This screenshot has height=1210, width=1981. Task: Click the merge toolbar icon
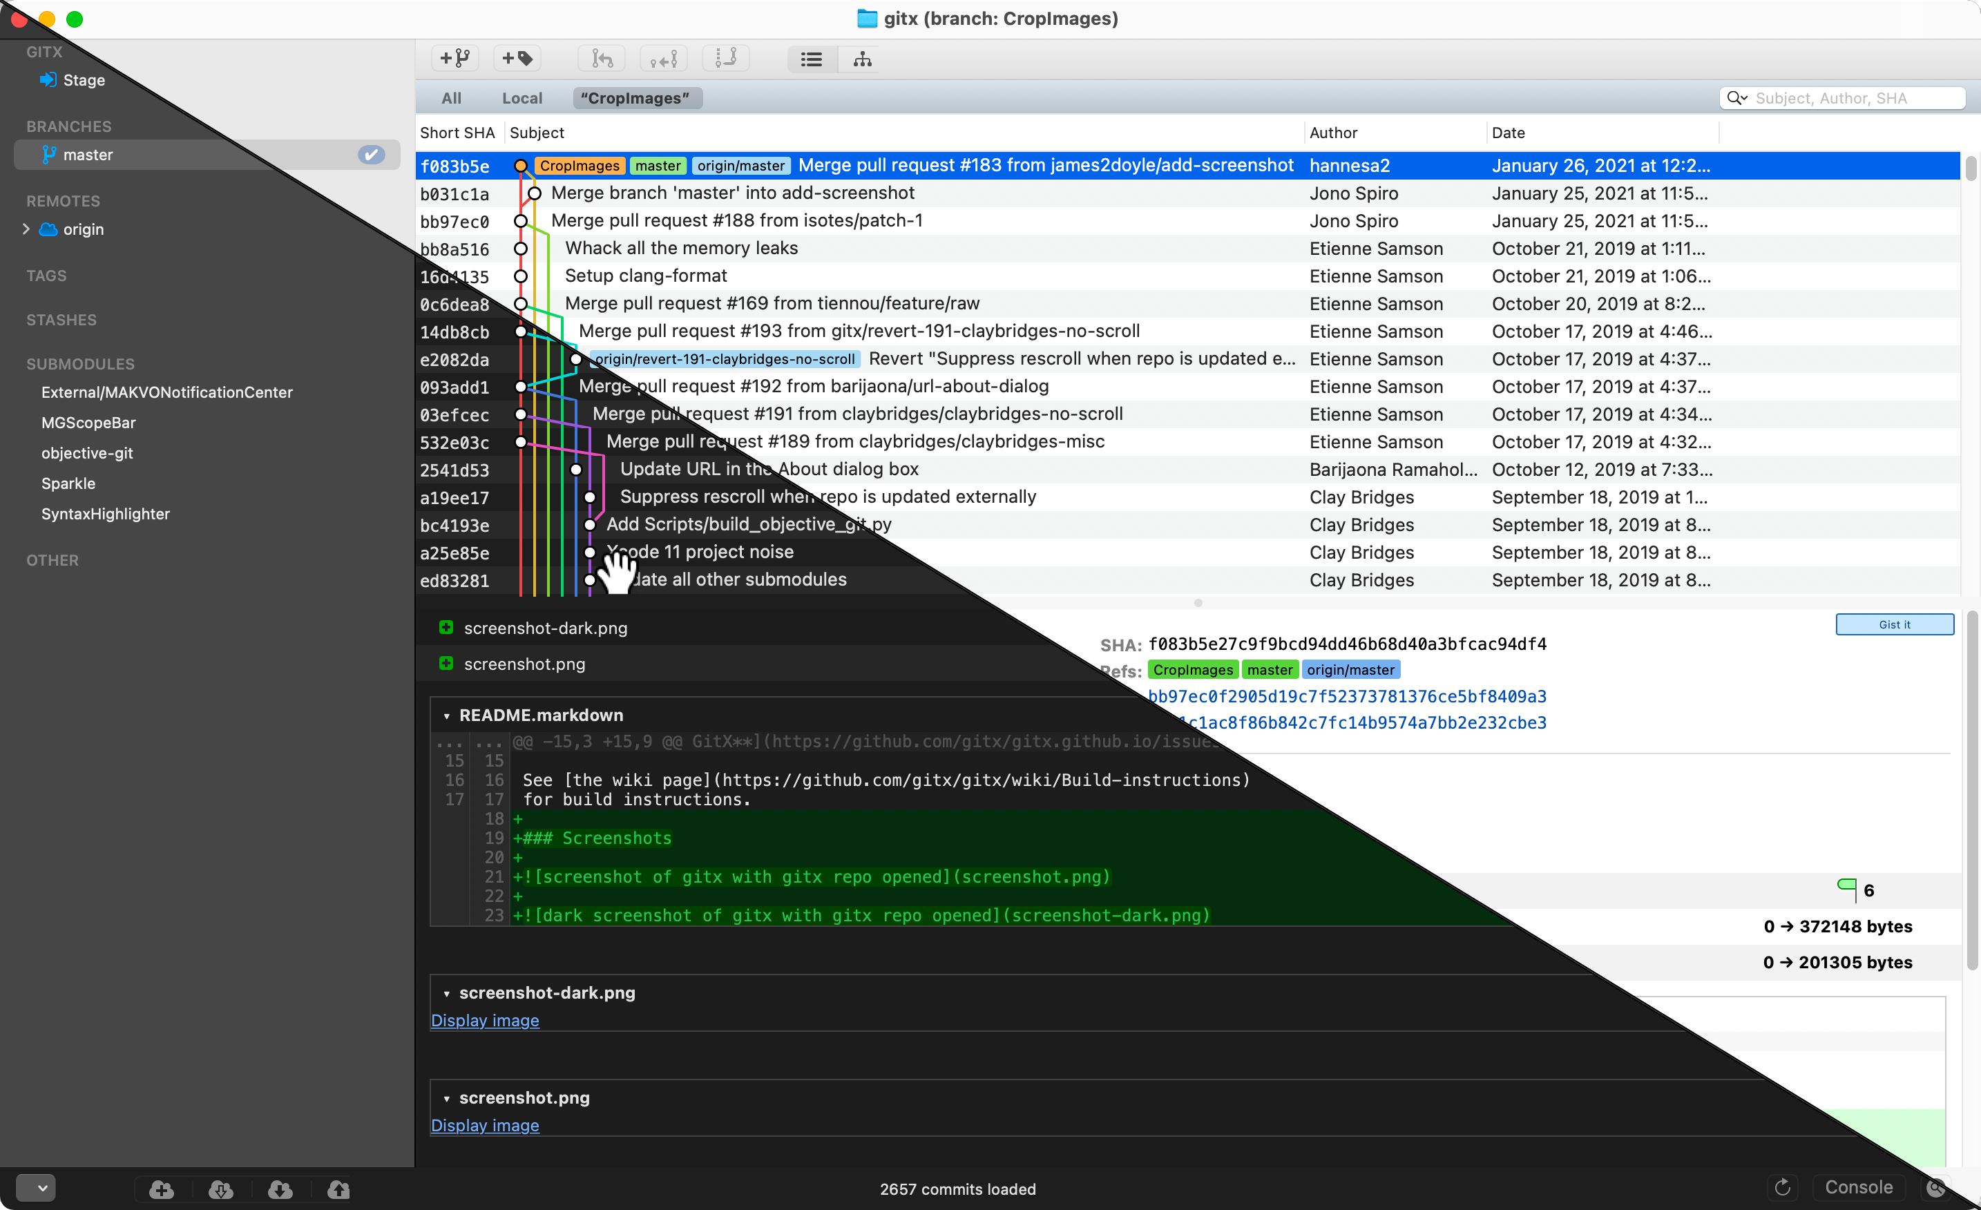(602, 59)
